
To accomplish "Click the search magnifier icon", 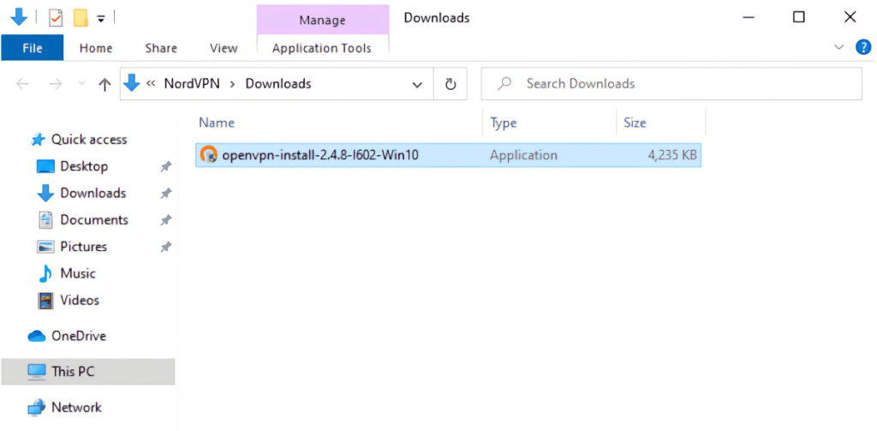I will click(x=504, y=84).
